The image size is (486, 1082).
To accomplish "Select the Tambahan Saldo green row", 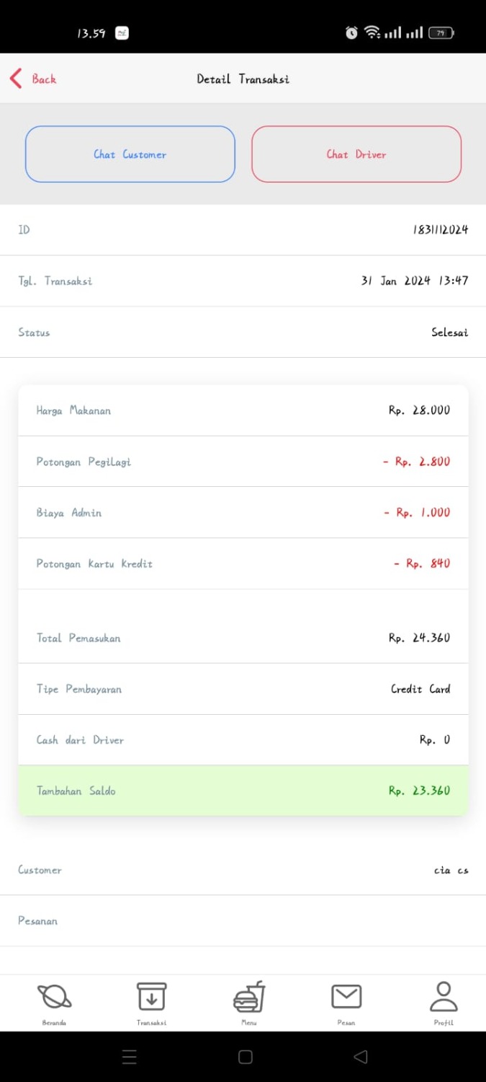I will (243, 791).
